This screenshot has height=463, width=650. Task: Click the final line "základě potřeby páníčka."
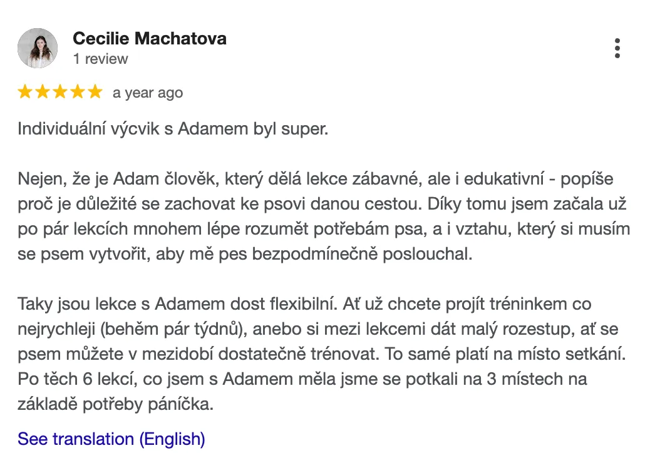(x=116, y=405)
